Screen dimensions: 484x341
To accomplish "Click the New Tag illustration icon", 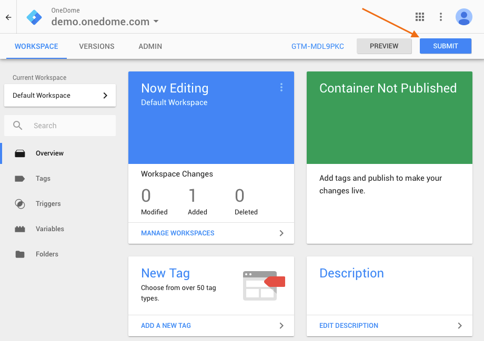I will (264, 286).
